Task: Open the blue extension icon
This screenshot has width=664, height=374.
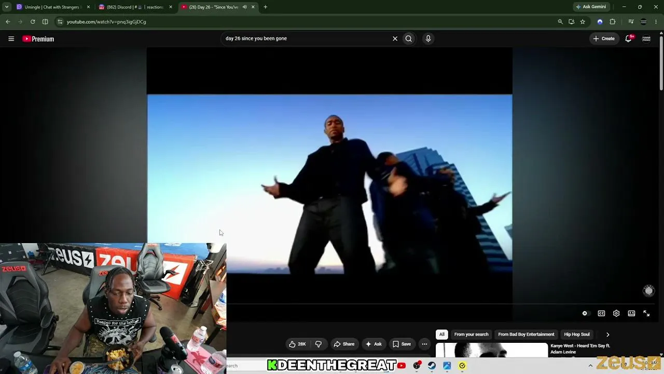Action: coord(600,22)
